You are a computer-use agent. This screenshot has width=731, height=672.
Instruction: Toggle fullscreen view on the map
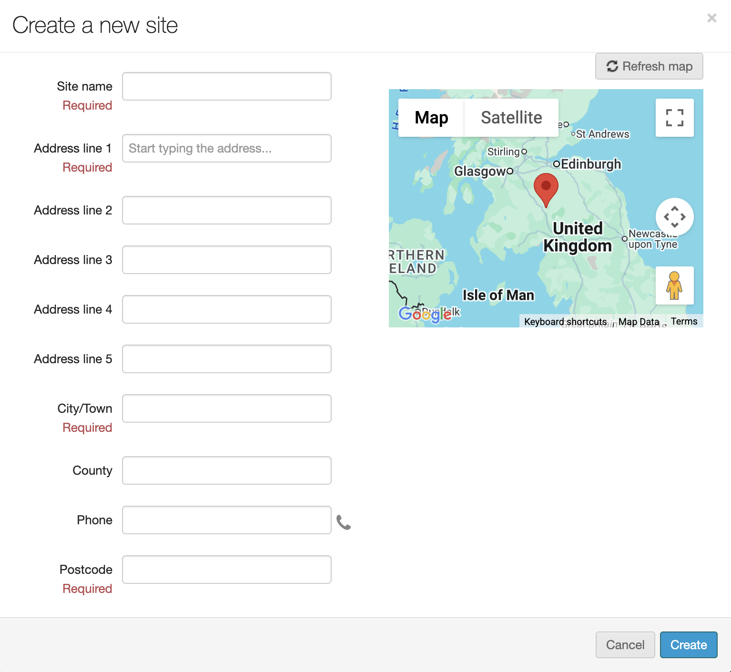coord(674,118)
